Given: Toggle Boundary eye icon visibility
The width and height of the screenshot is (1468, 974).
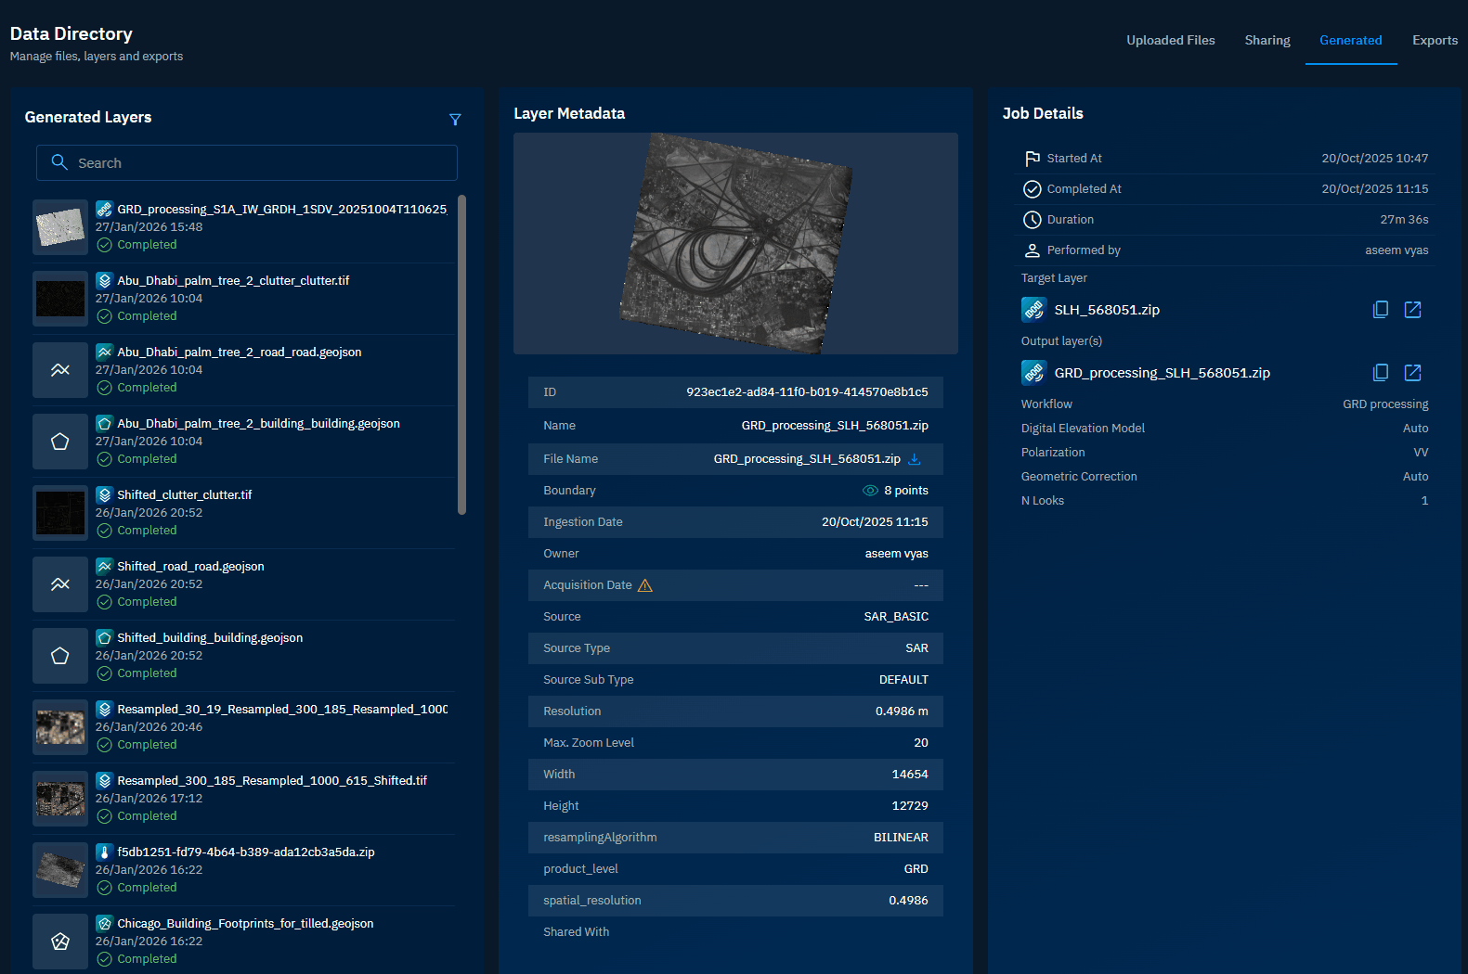Looking at the screenshot, I should pos(870,491).
